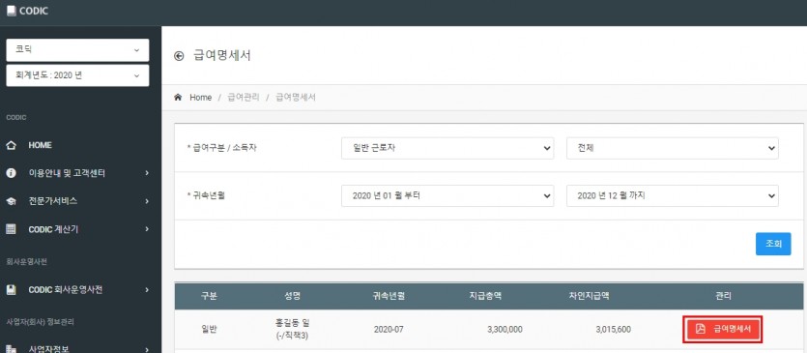807x353 pixels.
Task: Expand the CODIC 회사운영사전 menu chevron
Action: 147,289
